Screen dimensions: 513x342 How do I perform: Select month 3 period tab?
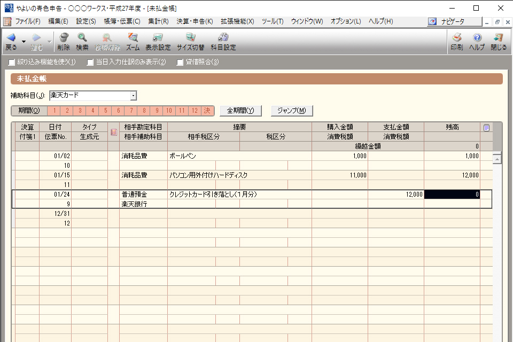click(x=80, y=111)
